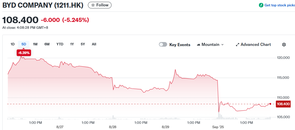Open the Mountain chart type dropdown
295x130 pixels.
(x=210, y=45)
